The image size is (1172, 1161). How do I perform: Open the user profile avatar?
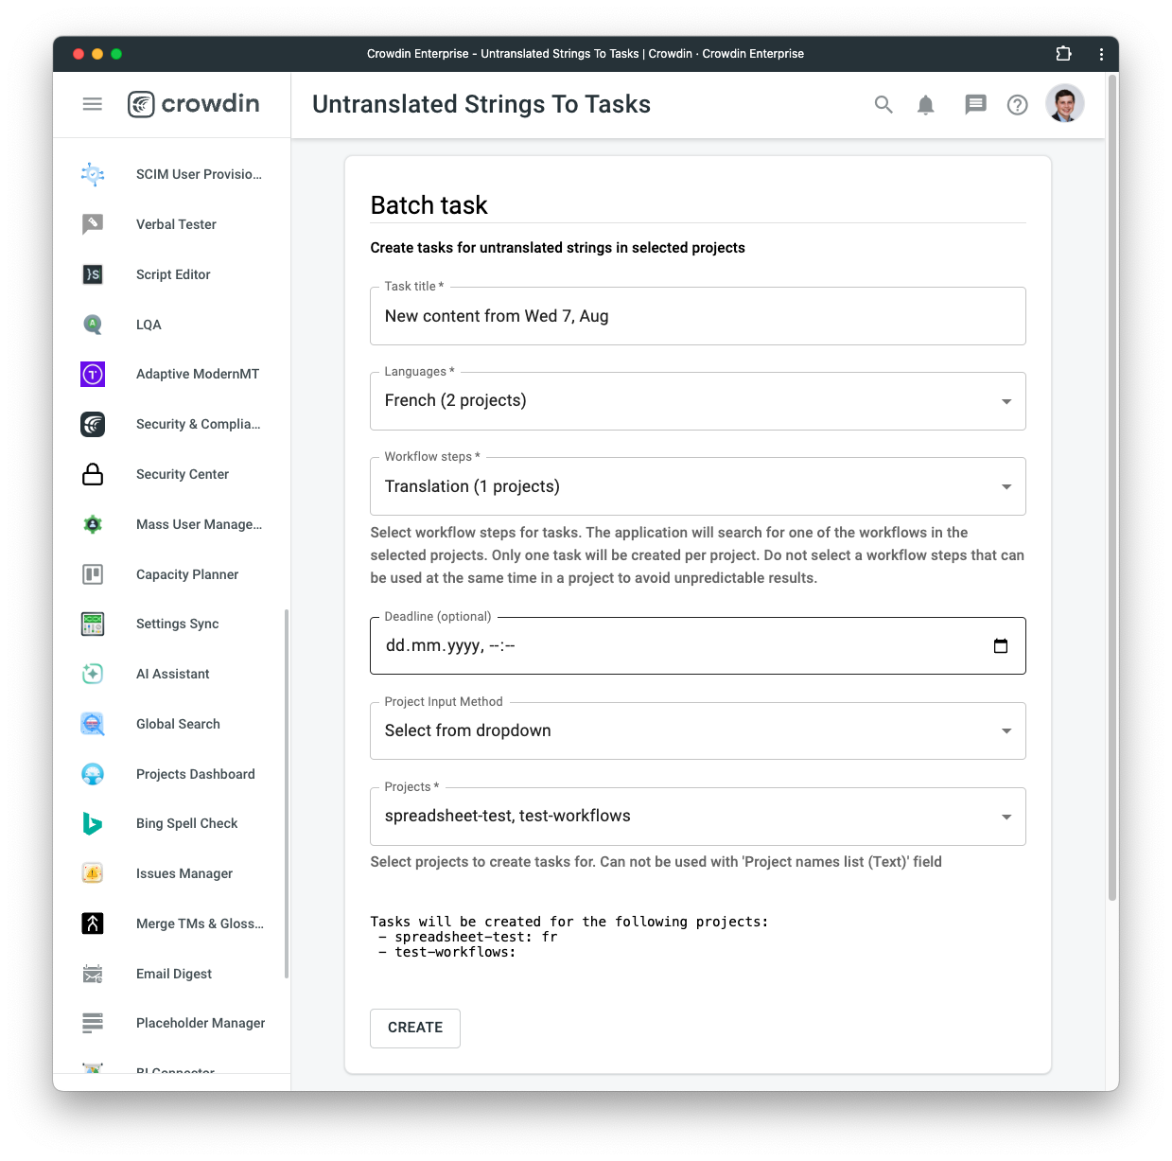[1065, 104]
